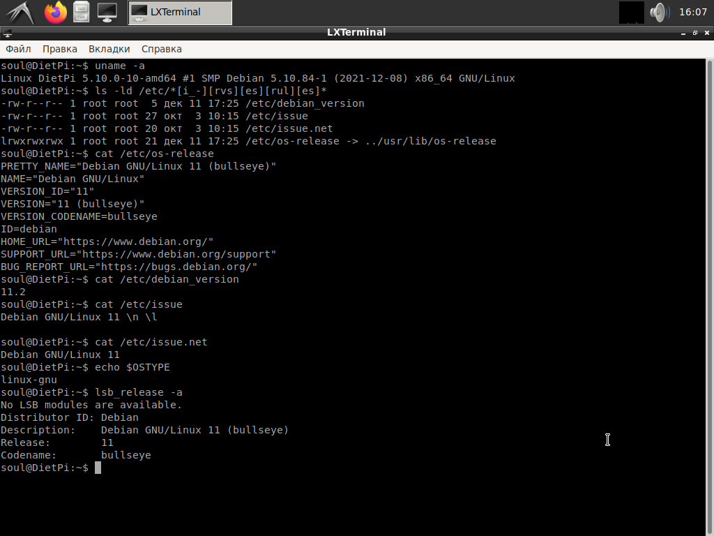Click the PRETTY_NAME line
Image resolution: width=714 pixels, height=536 pixels.
(139, 166)
